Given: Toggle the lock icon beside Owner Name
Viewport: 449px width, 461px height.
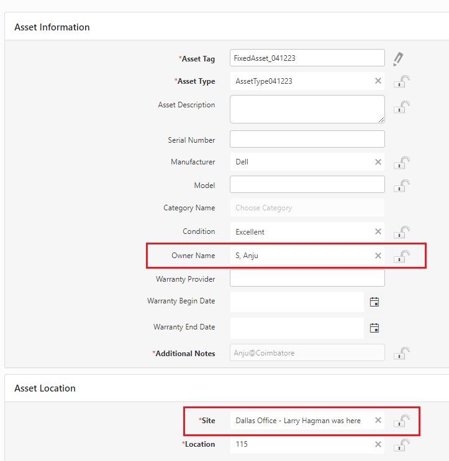Looking at the screenshot, I should point(402,256).
